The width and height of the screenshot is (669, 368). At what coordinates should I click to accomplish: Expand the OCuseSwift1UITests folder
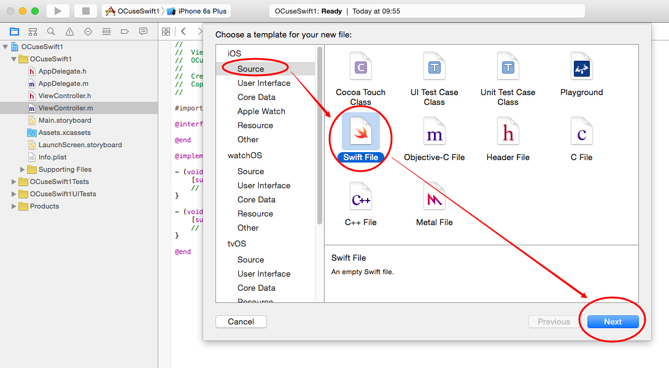(14, 194)
